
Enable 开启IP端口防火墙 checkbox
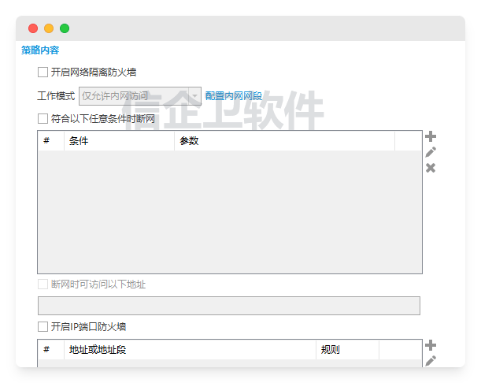point(43,326)
